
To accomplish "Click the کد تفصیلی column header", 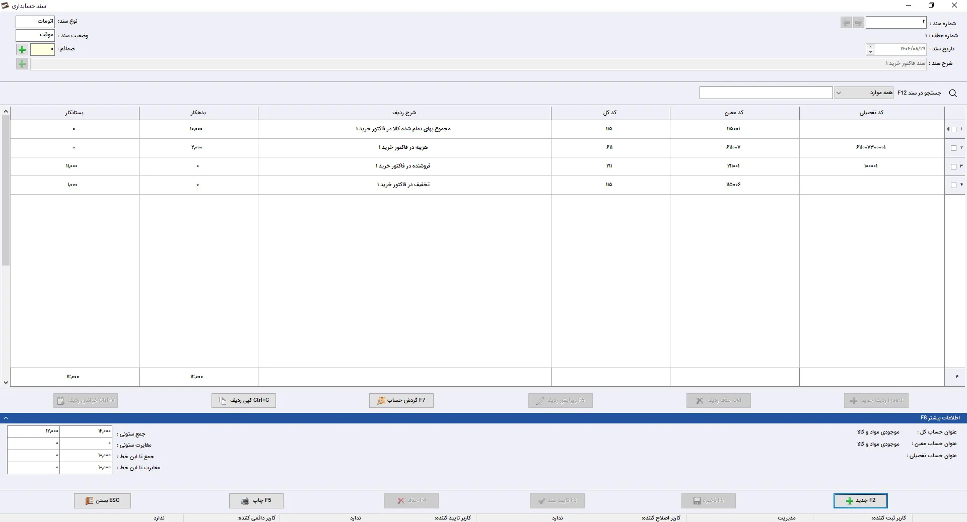I will point(871,113).
